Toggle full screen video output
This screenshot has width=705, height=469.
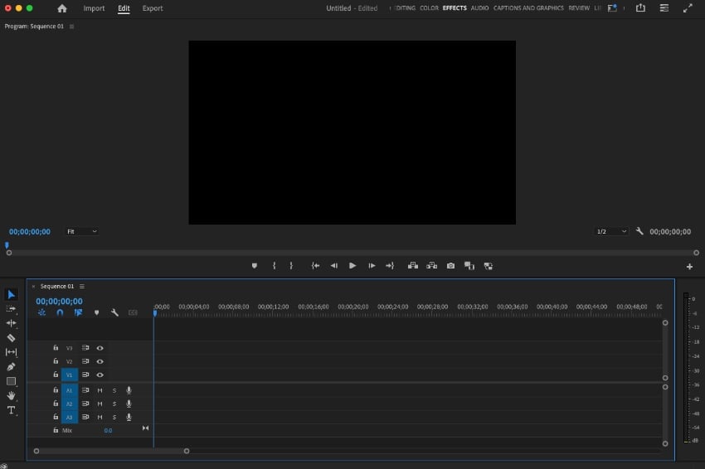[688, 8]
